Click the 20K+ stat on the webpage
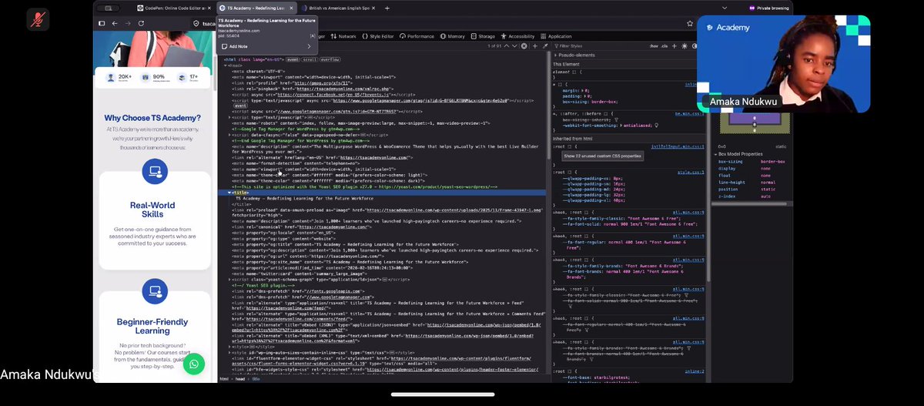 click(120, 77)
